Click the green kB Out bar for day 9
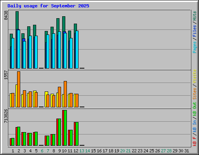 coord(59,132)
